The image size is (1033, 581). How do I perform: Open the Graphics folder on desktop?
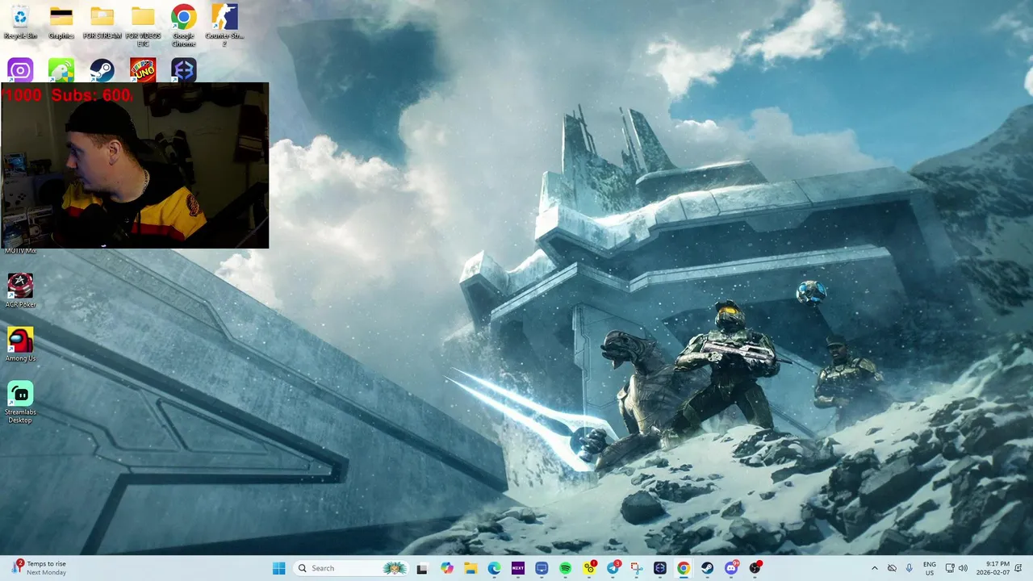pos(61,23)
